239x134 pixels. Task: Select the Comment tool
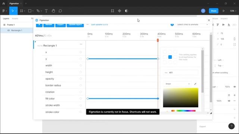point(60,11)
